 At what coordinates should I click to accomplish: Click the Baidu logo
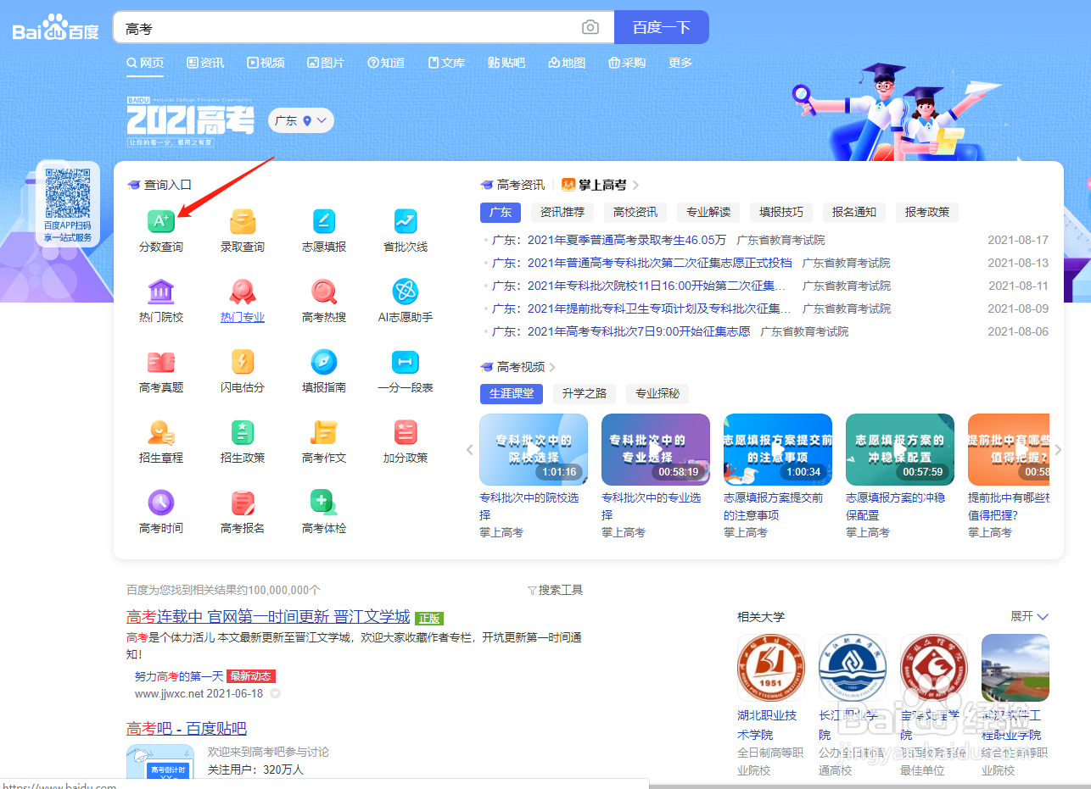click(56, 28)
